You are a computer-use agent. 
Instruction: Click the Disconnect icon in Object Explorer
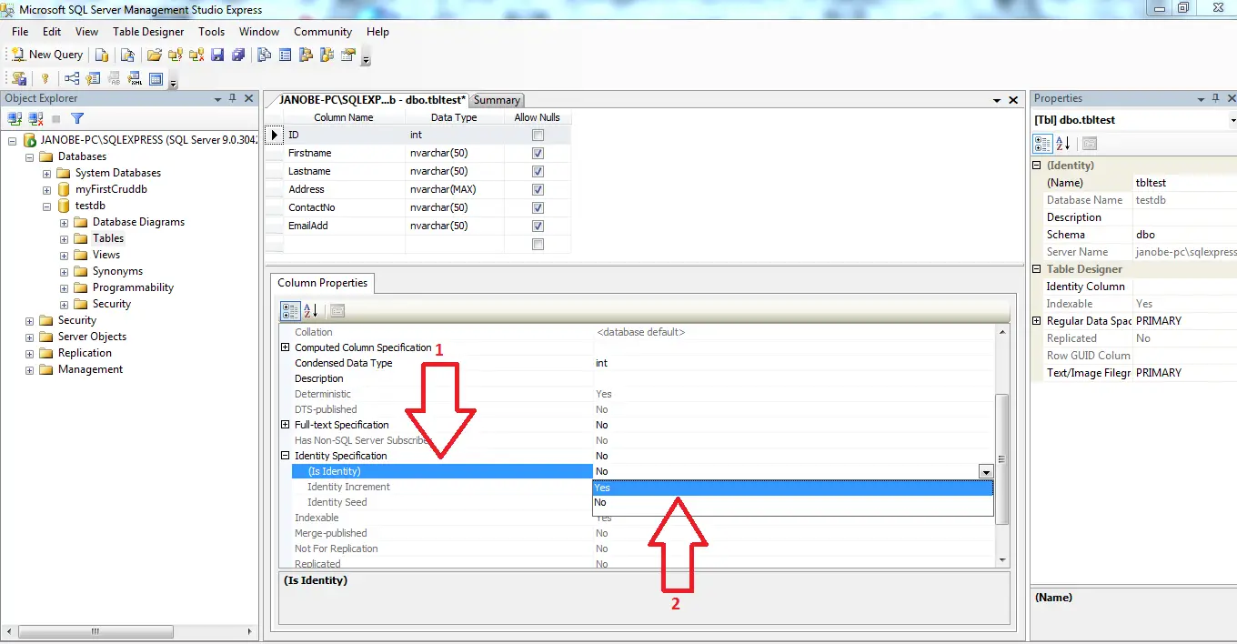click(x=35, y=118)
